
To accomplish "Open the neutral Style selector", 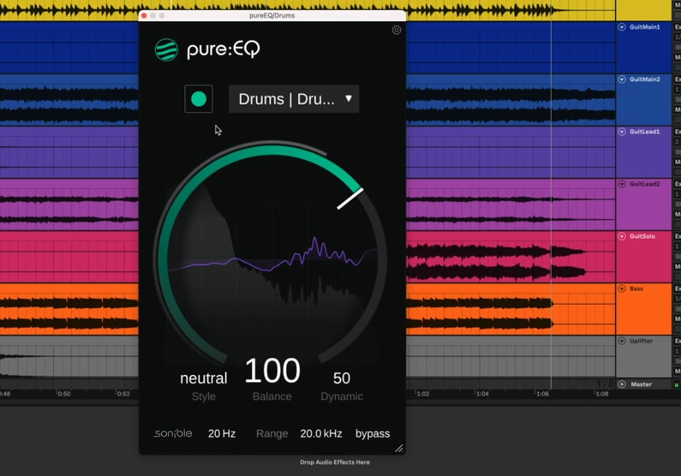I will [x=204, y=379].
